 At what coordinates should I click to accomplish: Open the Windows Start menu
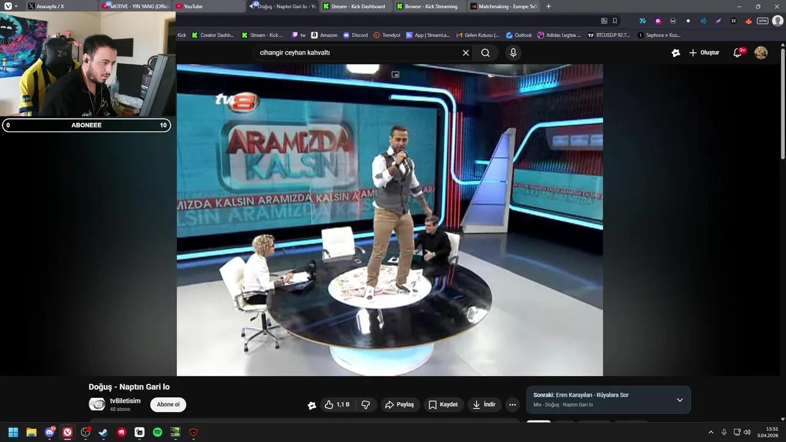pyautogui.click(x=13, y=432)
